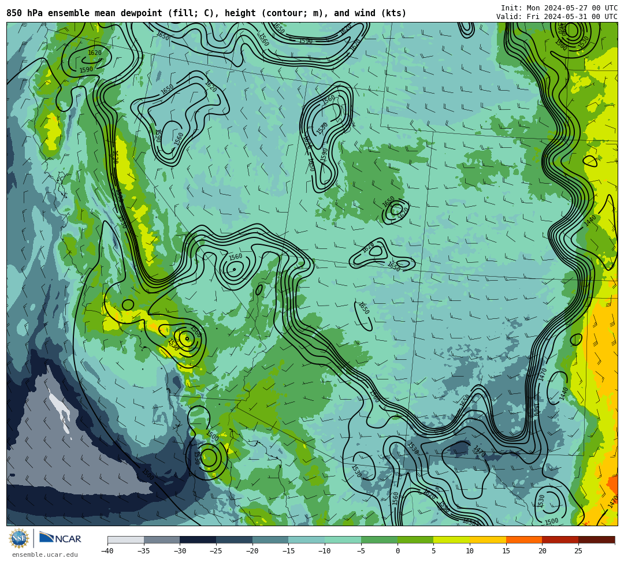Select the gray-teal -20 to -15 swatch
The height and width of the screenshot is (562, 624).
point(270,539)
